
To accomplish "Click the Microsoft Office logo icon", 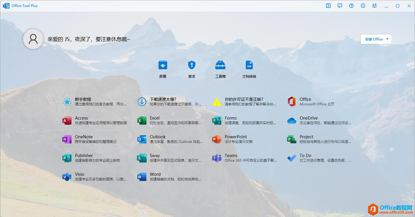I will pyautogui.click(x=291, y=102).
